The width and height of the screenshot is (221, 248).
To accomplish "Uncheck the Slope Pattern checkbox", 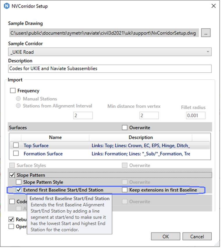I will (12, 175).
